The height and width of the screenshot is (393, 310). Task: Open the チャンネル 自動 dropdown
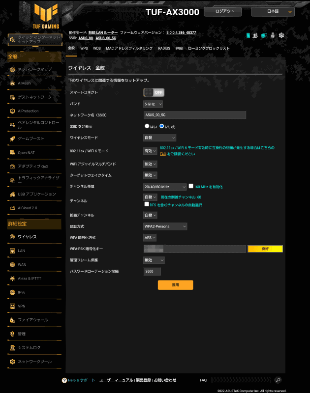coord(150,197)
